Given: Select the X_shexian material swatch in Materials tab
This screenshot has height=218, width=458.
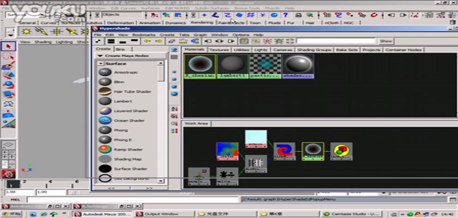Looking at the screenshot, I should click(x=200, y=66).
